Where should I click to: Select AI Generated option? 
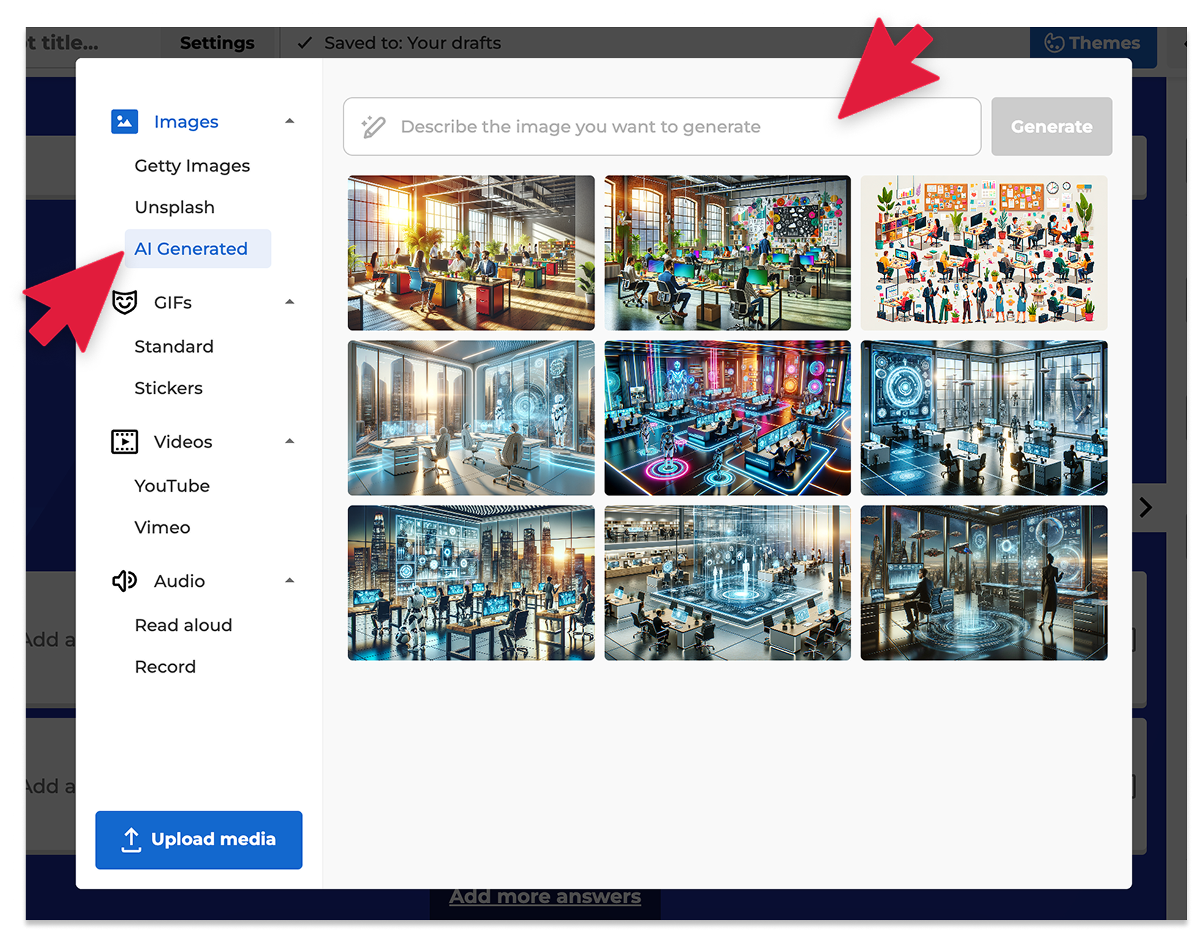pos(197,249)
